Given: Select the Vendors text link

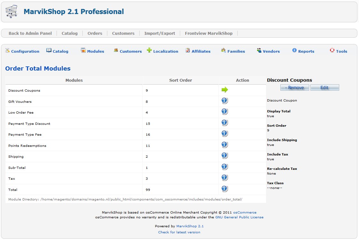Looking at the screenshot, I should [x=271, y=51].
